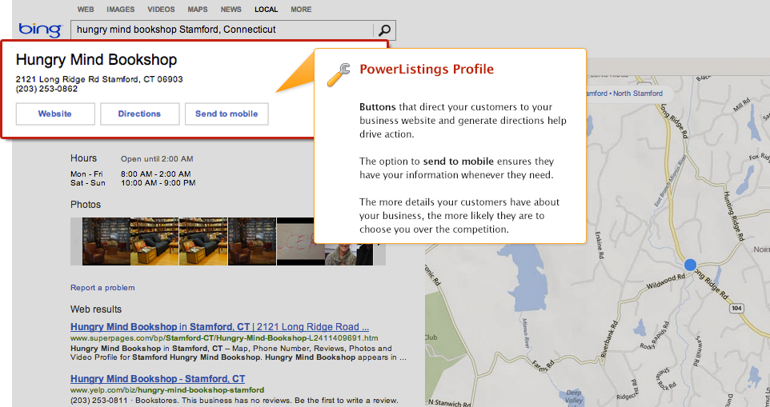Open the first bookshop photo thumbnail
Screen dimensions: 770x407
(x=106, y=241)
